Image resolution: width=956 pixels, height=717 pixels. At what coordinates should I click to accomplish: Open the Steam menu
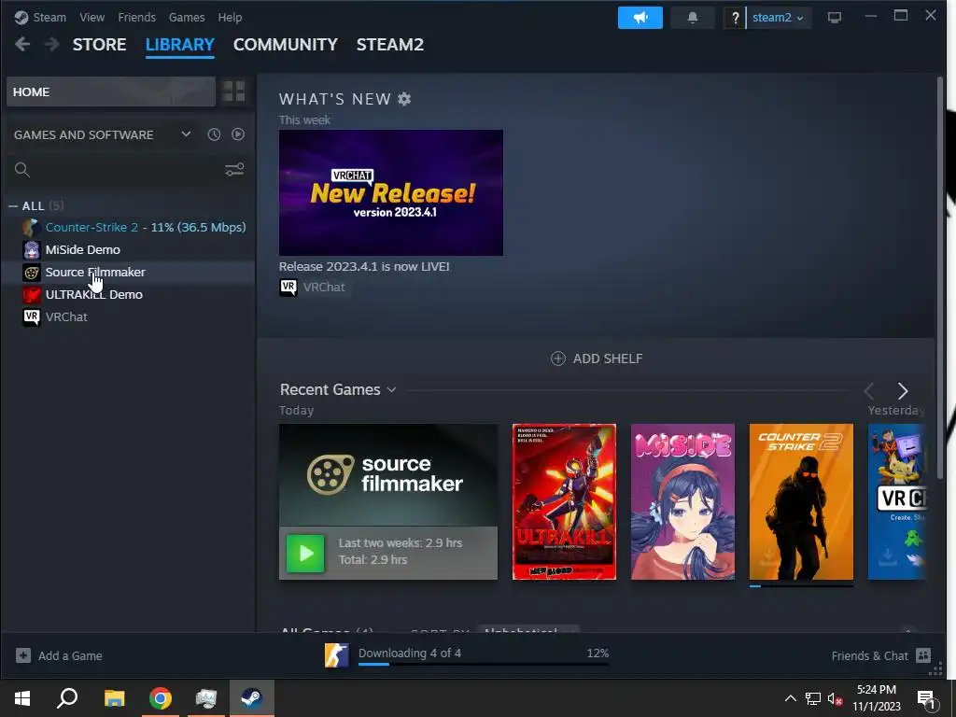point(49,17)
